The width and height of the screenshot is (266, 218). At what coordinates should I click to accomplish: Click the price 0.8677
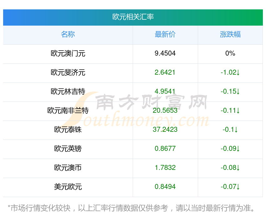165,149
